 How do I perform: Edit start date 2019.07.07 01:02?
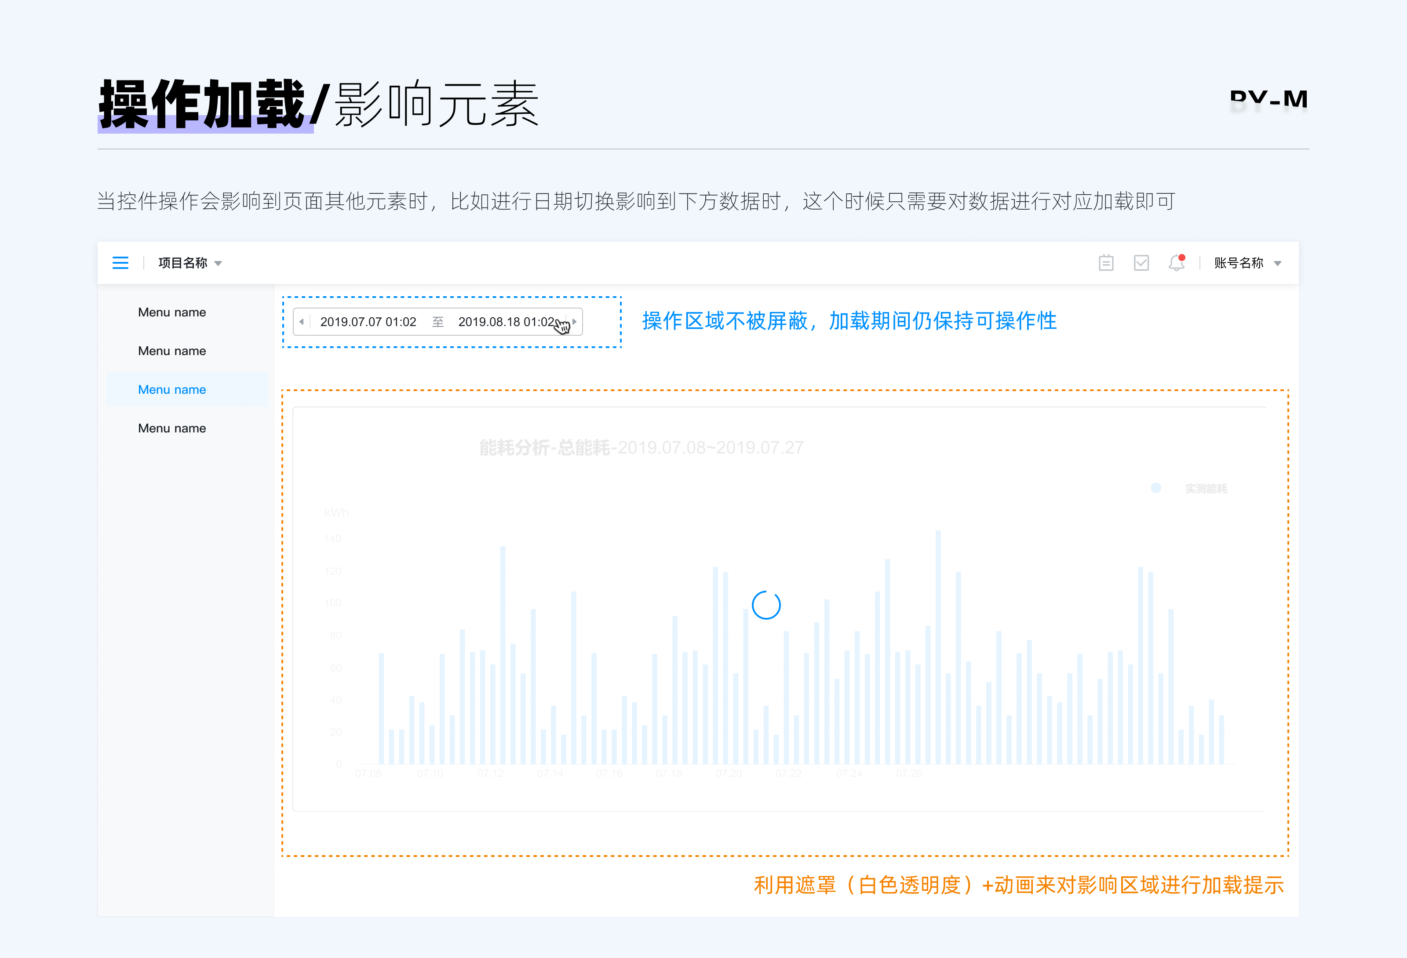pyautogui.click(x=368, y=321)
